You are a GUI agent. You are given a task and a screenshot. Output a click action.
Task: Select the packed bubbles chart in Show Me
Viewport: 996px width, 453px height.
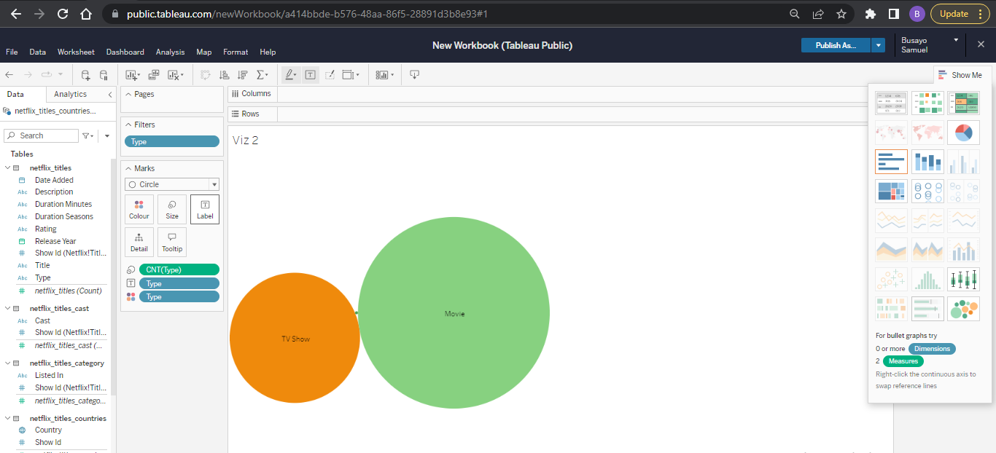pos(963,309)
